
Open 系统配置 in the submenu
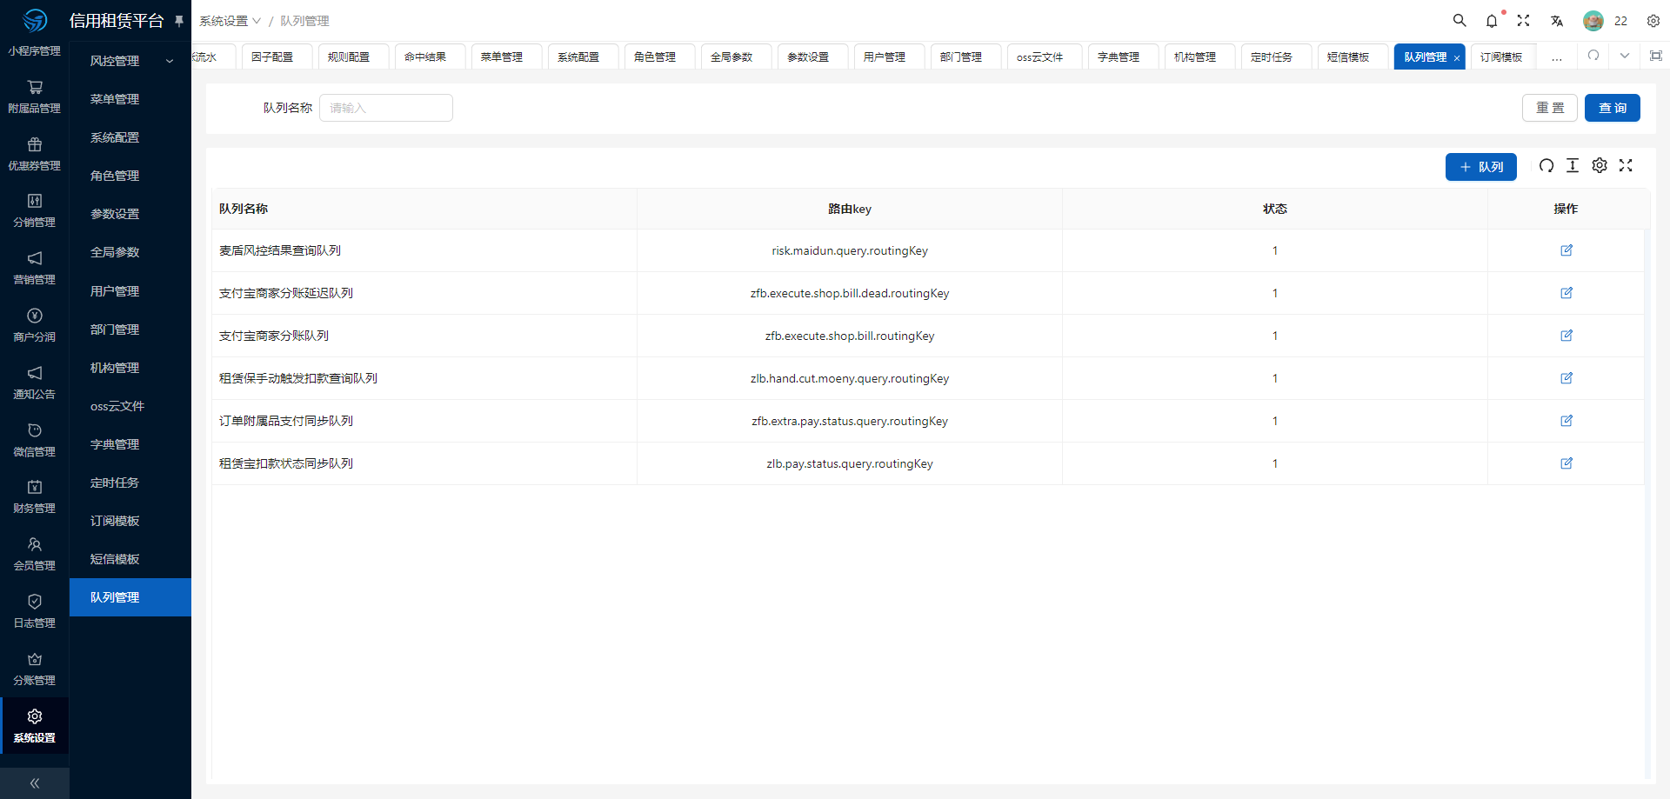coord(130,137)
